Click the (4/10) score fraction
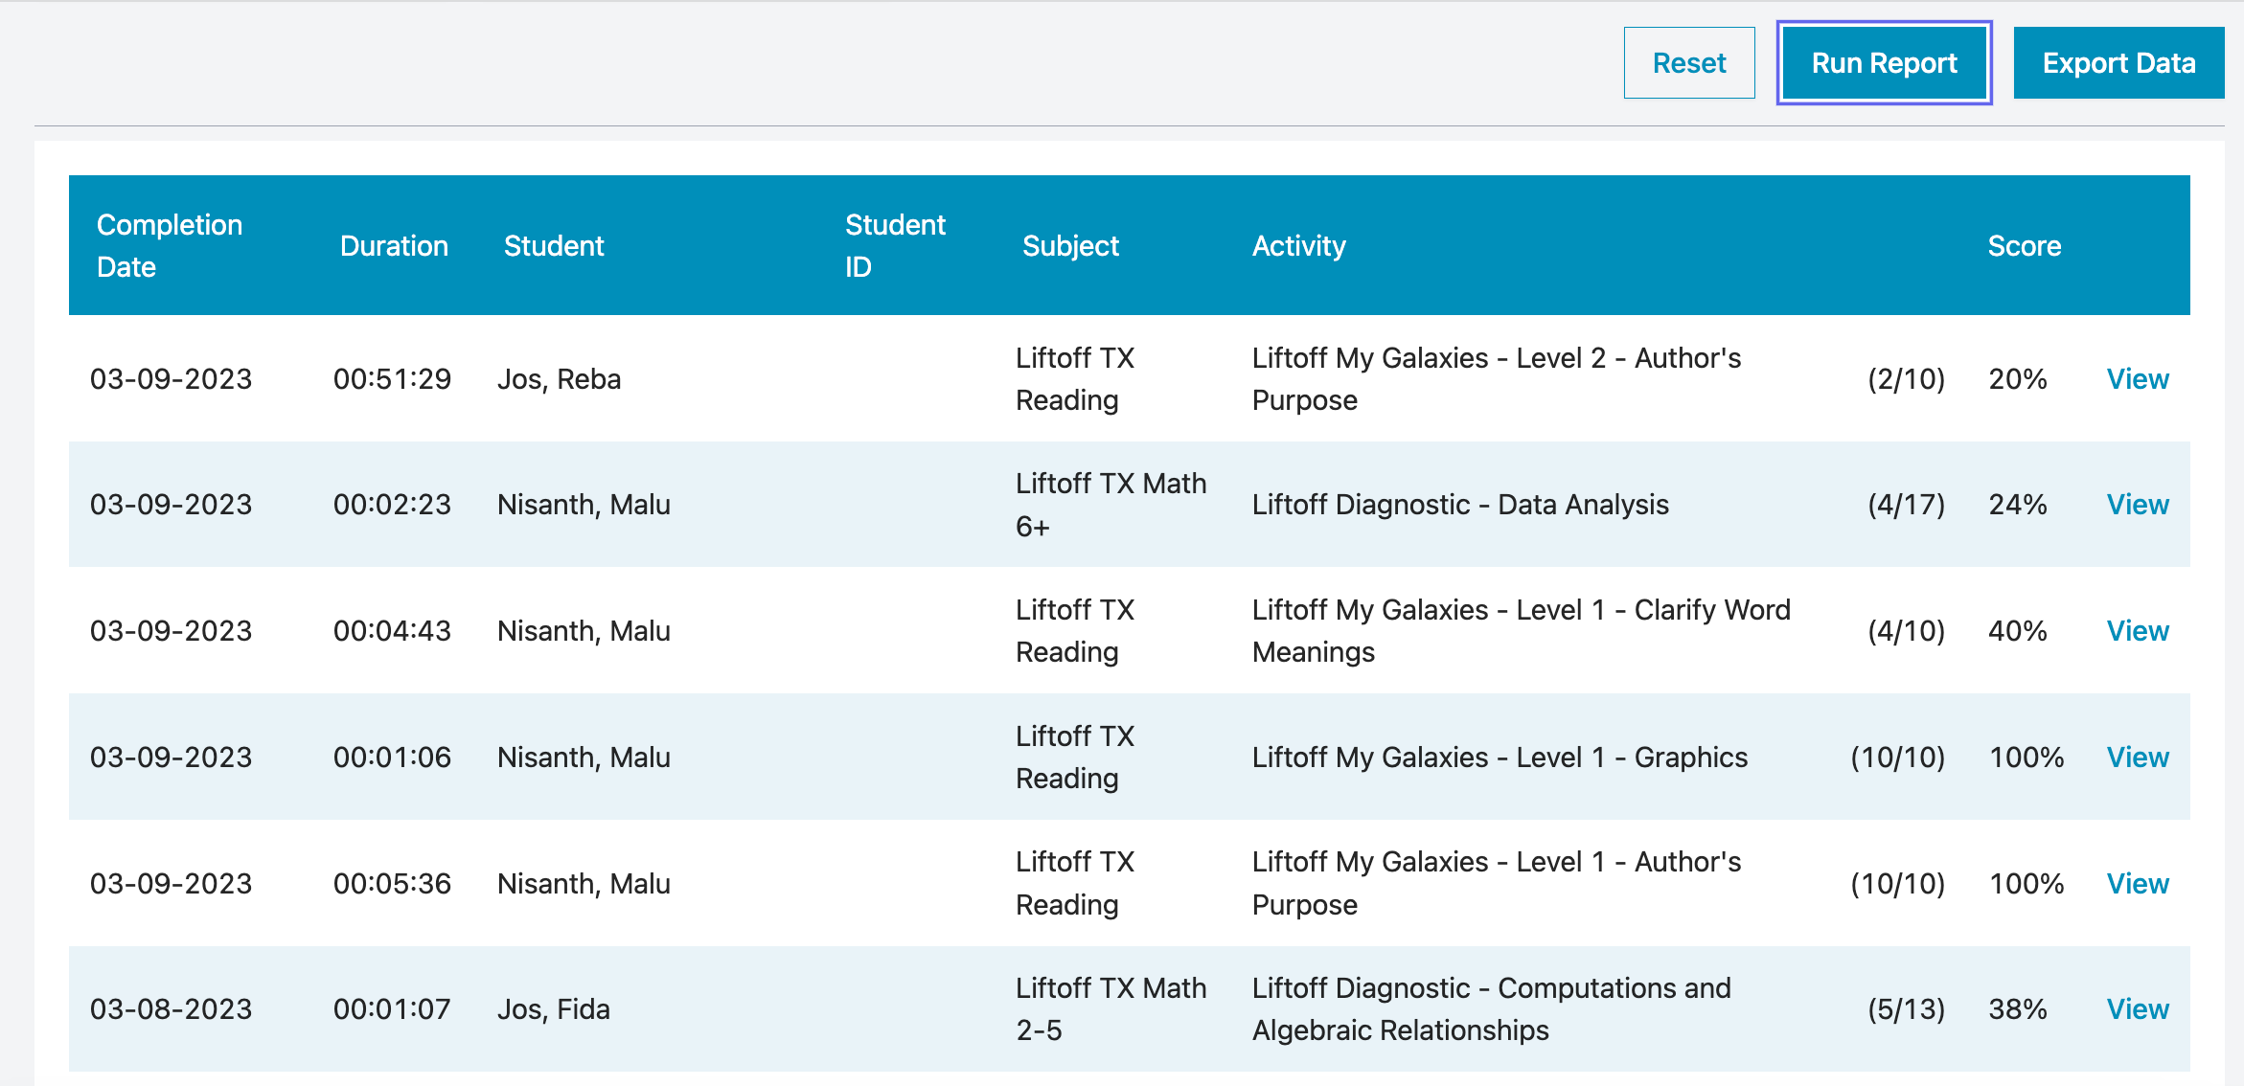 click(1907, 631)
